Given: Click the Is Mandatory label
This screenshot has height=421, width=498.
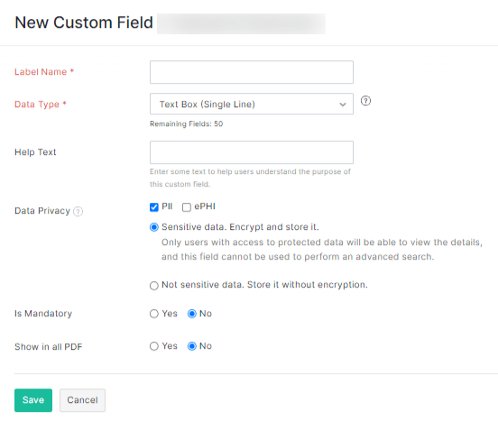Looking at the screenshot, I should tap(43, 314).
